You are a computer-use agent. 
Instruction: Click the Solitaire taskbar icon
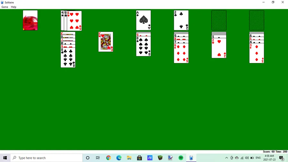coord(191,158)
